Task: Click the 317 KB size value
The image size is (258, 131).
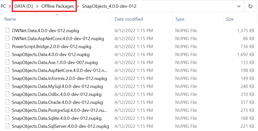Action: (247, 102)
